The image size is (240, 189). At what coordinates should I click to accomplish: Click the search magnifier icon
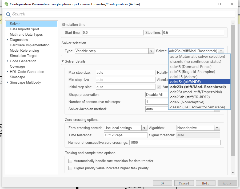coord(8,14)
